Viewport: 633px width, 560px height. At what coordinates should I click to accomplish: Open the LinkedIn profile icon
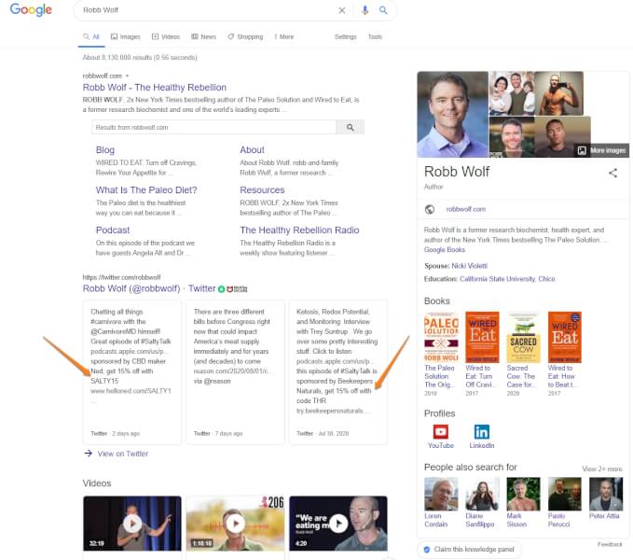tap(482, 432)
